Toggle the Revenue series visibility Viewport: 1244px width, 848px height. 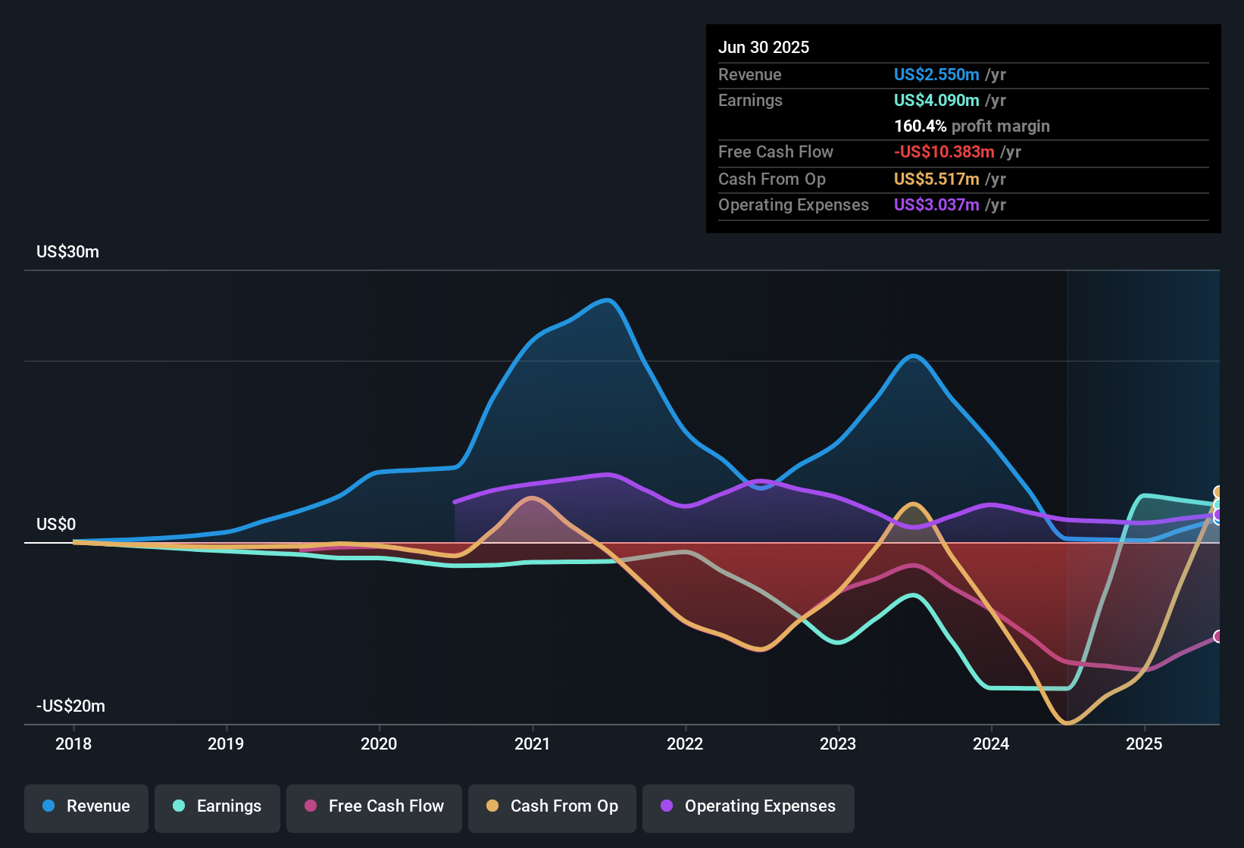point(86,806)
